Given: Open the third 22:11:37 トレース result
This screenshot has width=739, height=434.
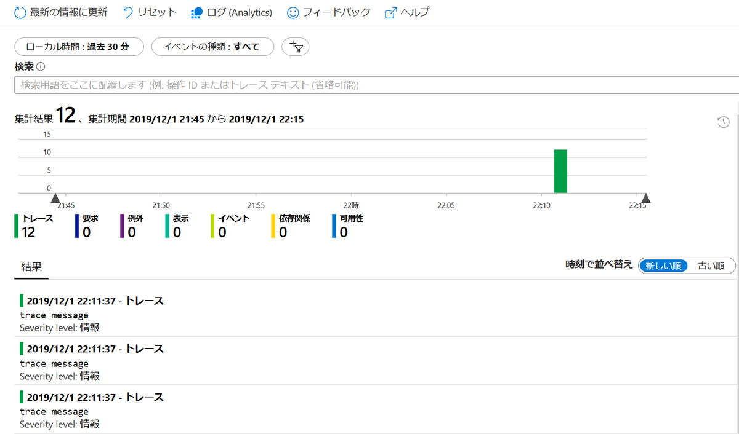Looking at the screenshot, I should pos(376,409).
